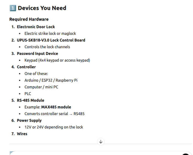Click the bold "MAX485 module" text

pos(56,107)
